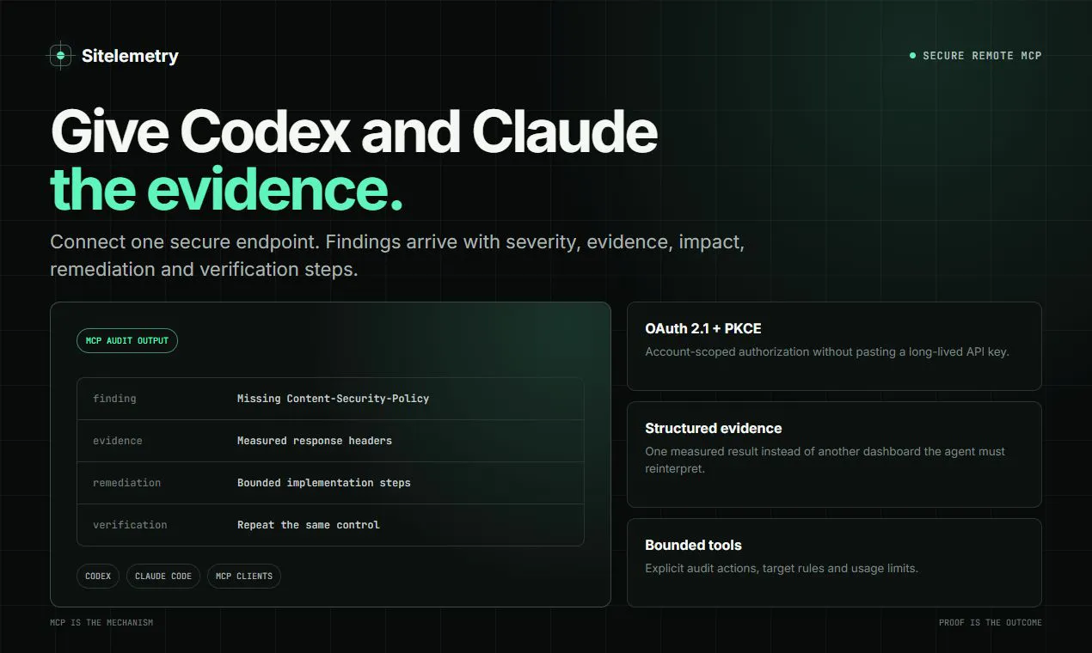
Task: Click 'Measured response headers' value
Action: tap(315, 441)
